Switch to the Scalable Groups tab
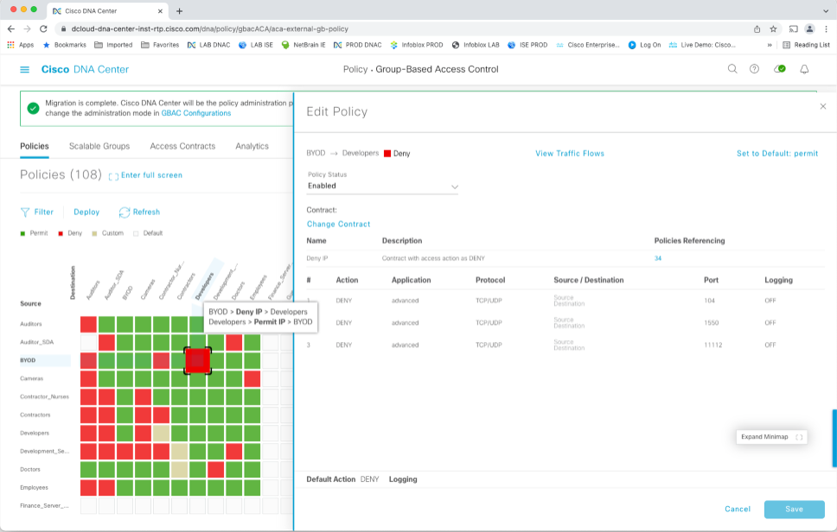This screenshot has height=532, width=837. [99, 146]
